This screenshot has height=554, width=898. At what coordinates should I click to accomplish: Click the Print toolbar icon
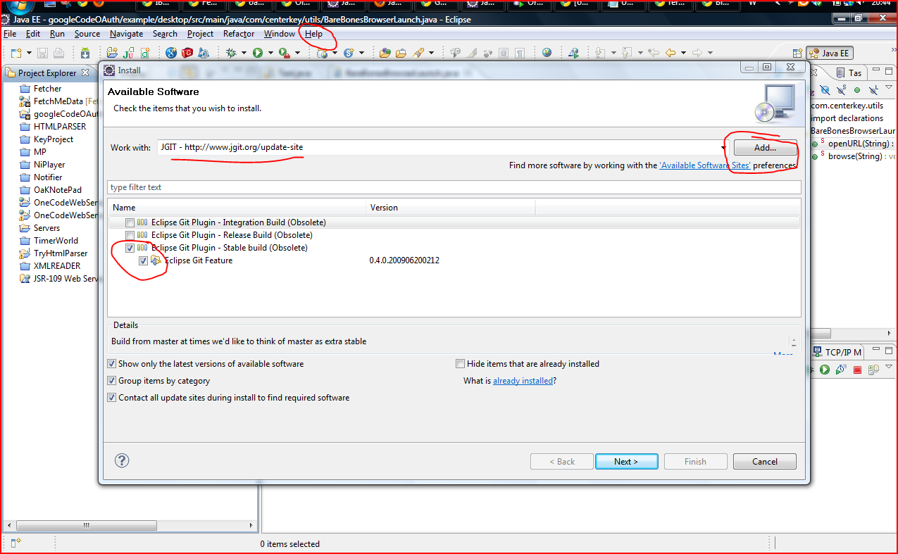[59, 53]
